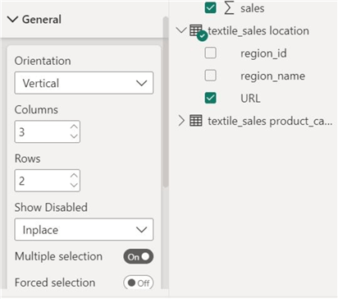The width and height of the screenshot is (338, 299).
Task: Click the format pane vertical scrollbar
Action: click(x=165, y=102)
